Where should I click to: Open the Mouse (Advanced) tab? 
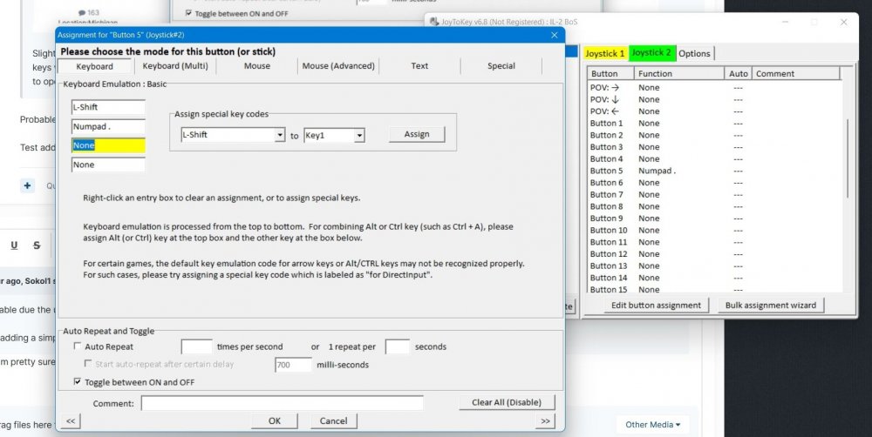tap(338, 66)
